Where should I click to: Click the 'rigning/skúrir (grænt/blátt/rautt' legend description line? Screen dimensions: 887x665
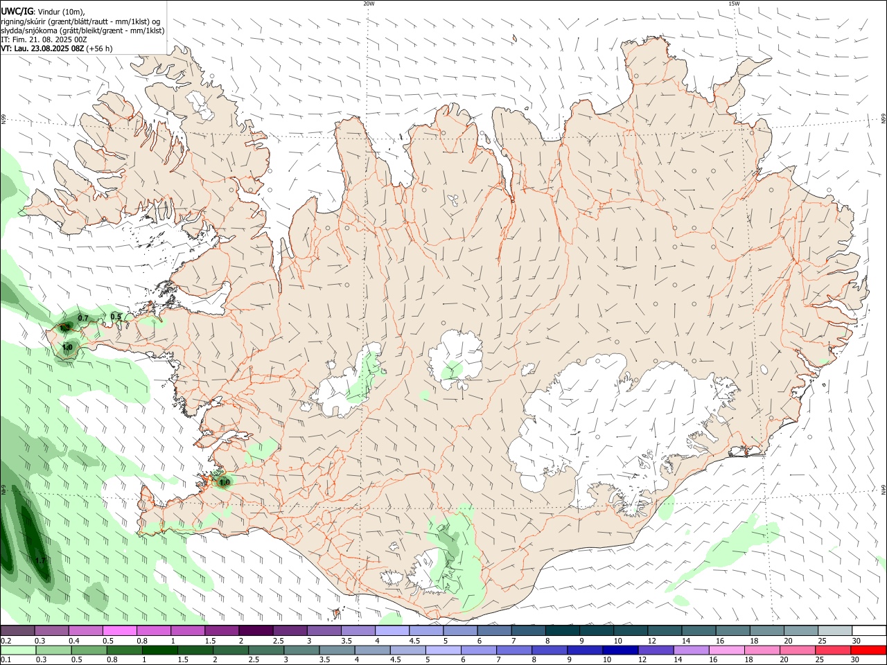[81, 21]
